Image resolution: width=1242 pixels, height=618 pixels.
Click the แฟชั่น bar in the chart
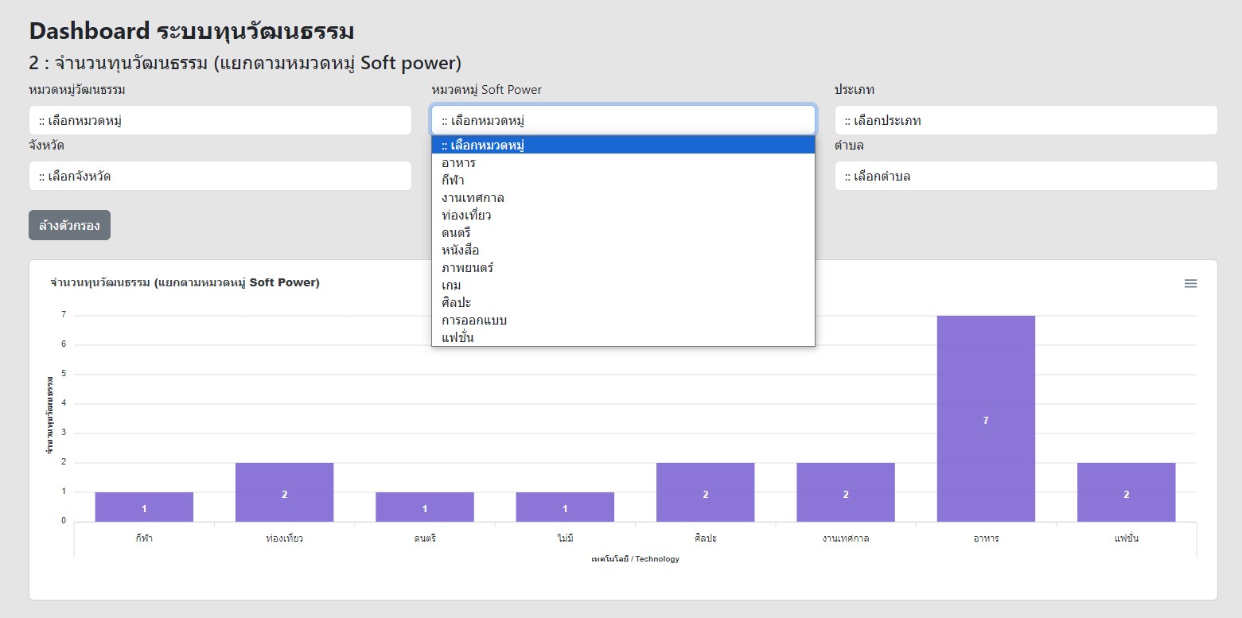coord(1126,492)
